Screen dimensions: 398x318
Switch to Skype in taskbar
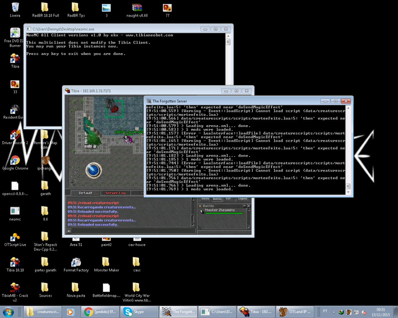(x=139, y=312)
